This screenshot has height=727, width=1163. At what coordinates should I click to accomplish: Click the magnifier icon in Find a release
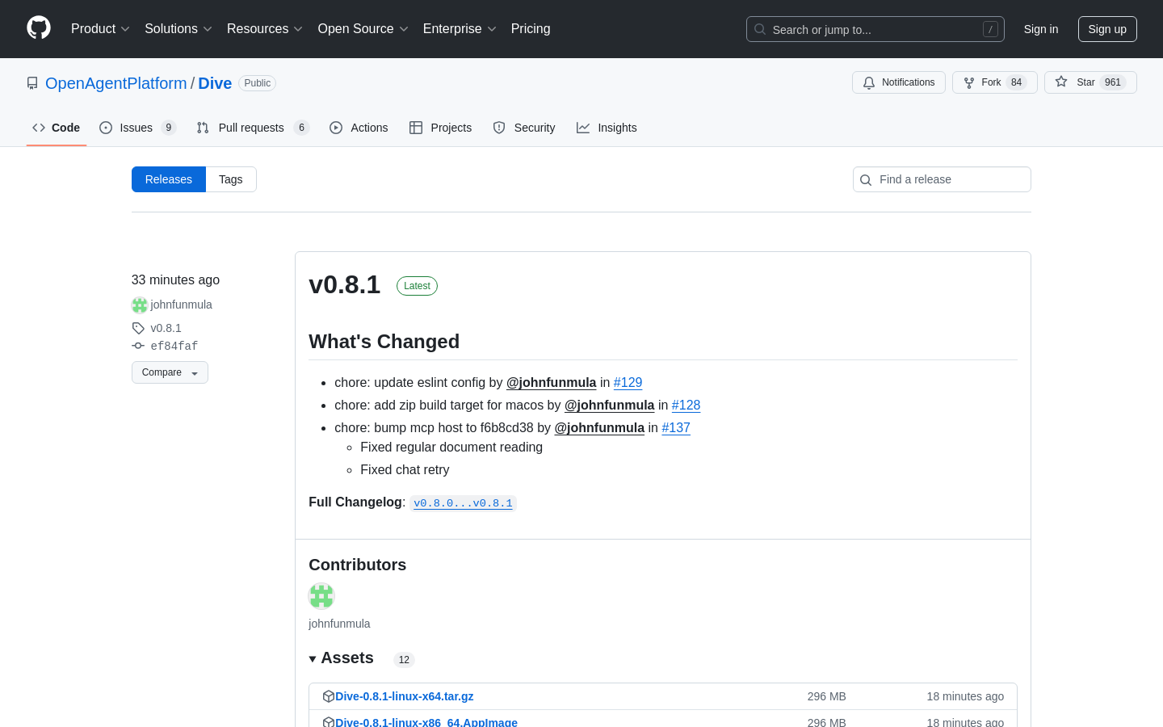click(x=866, y=180)
